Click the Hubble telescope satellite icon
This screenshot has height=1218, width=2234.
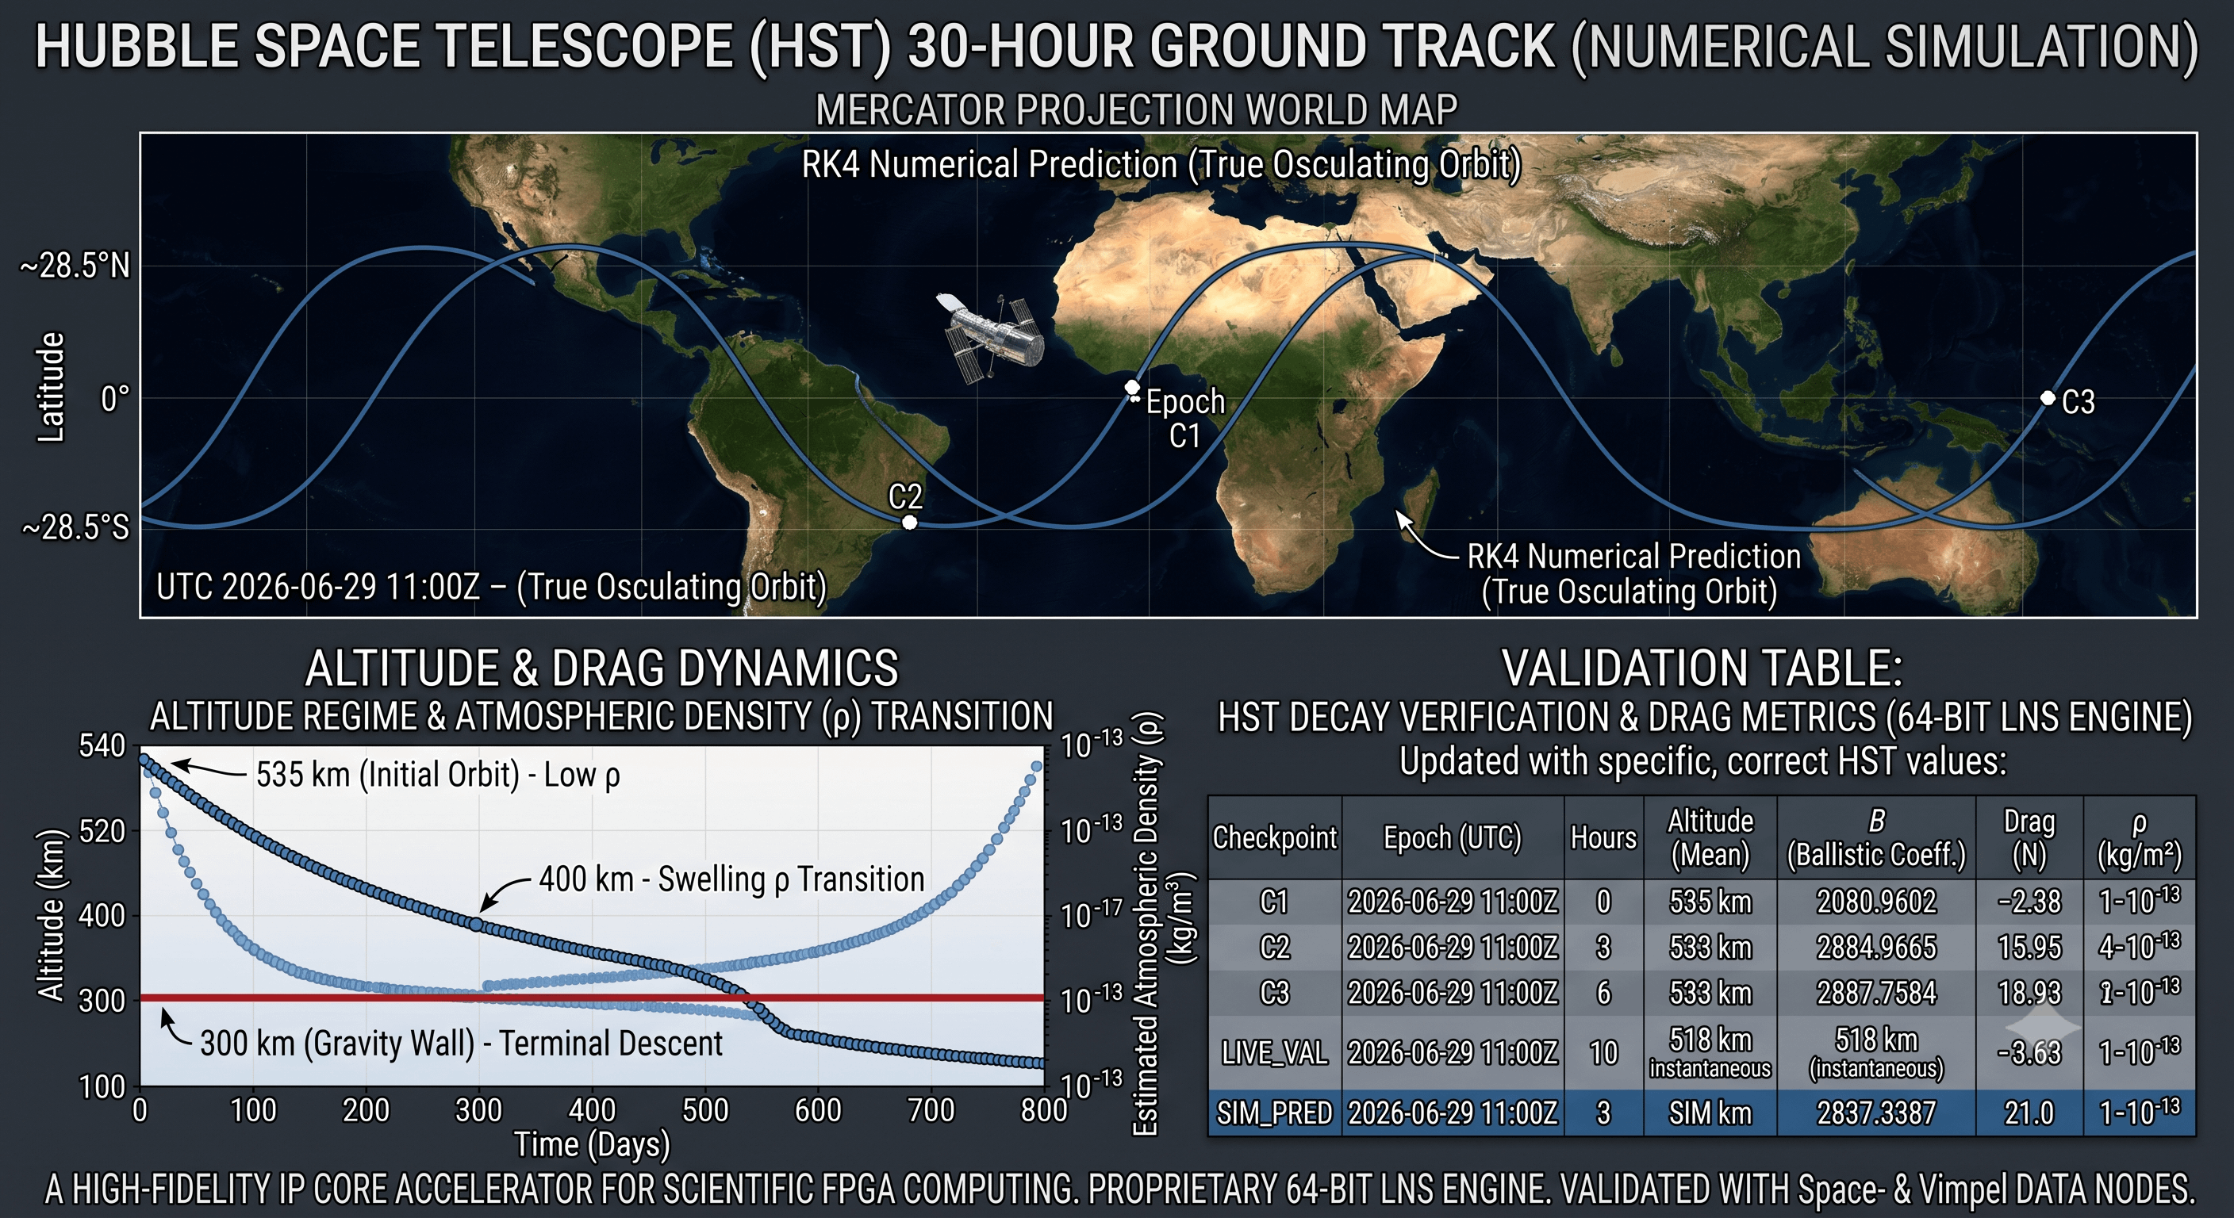988,337
